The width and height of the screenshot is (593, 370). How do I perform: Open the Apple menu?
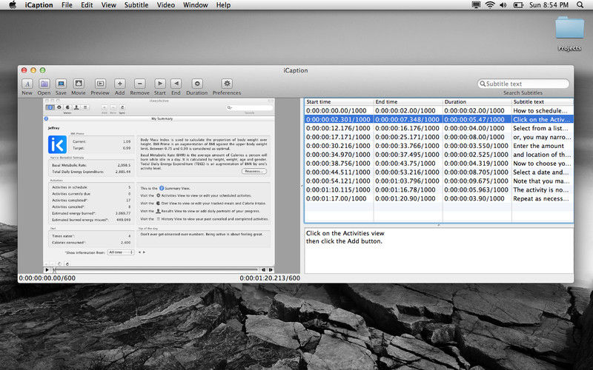tap(13, 5)
